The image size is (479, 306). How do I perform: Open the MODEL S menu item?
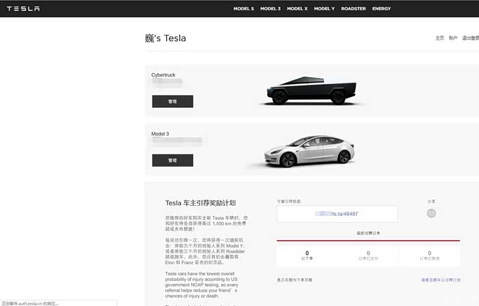244,8
